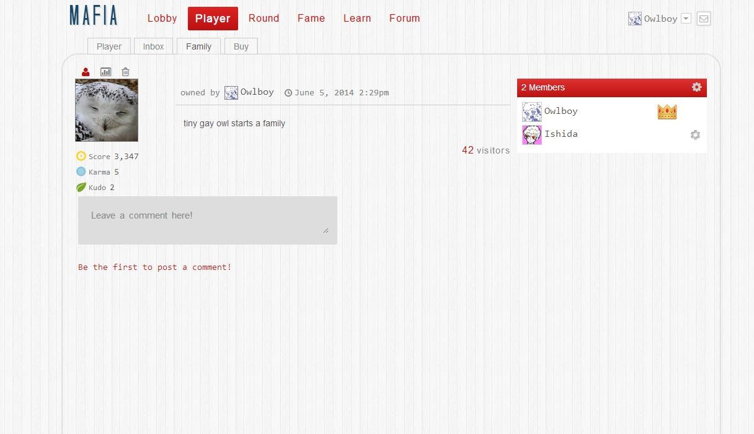Click the Kudo green leaf icon
Image resolution: width=754 pixels, height=434 pixels.
click(x=81, y=187)
